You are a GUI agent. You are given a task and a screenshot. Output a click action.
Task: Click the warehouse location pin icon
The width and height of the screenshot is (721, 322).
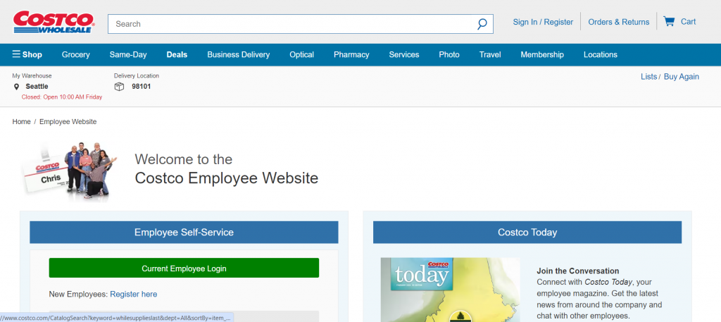point(17,87)
